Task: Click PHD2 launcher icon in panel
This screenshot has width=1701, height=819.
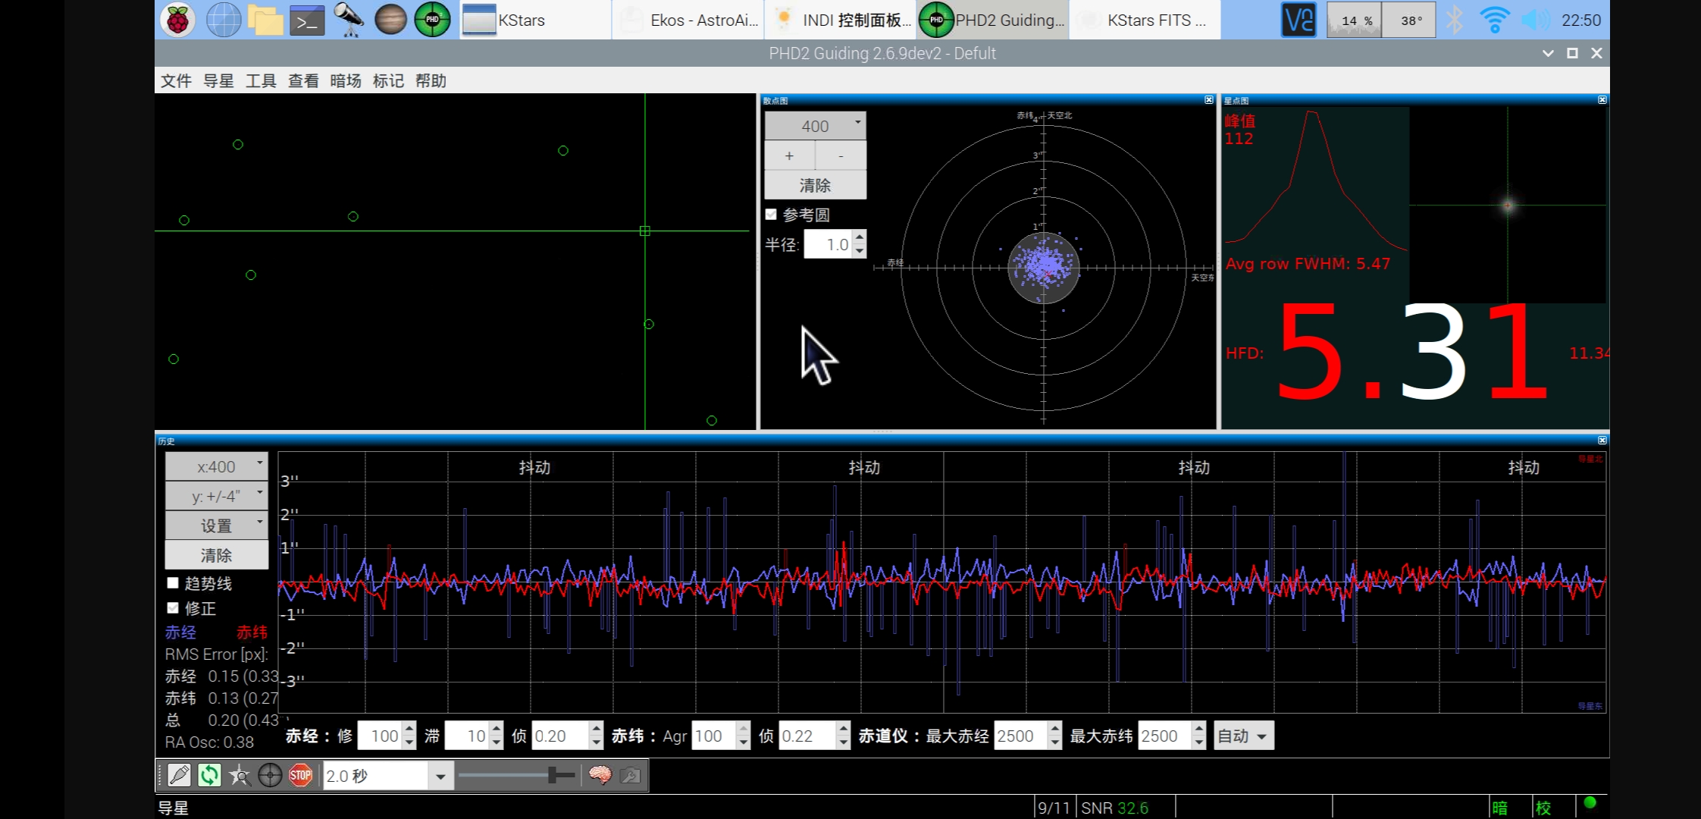Action: tap(432, 20)
